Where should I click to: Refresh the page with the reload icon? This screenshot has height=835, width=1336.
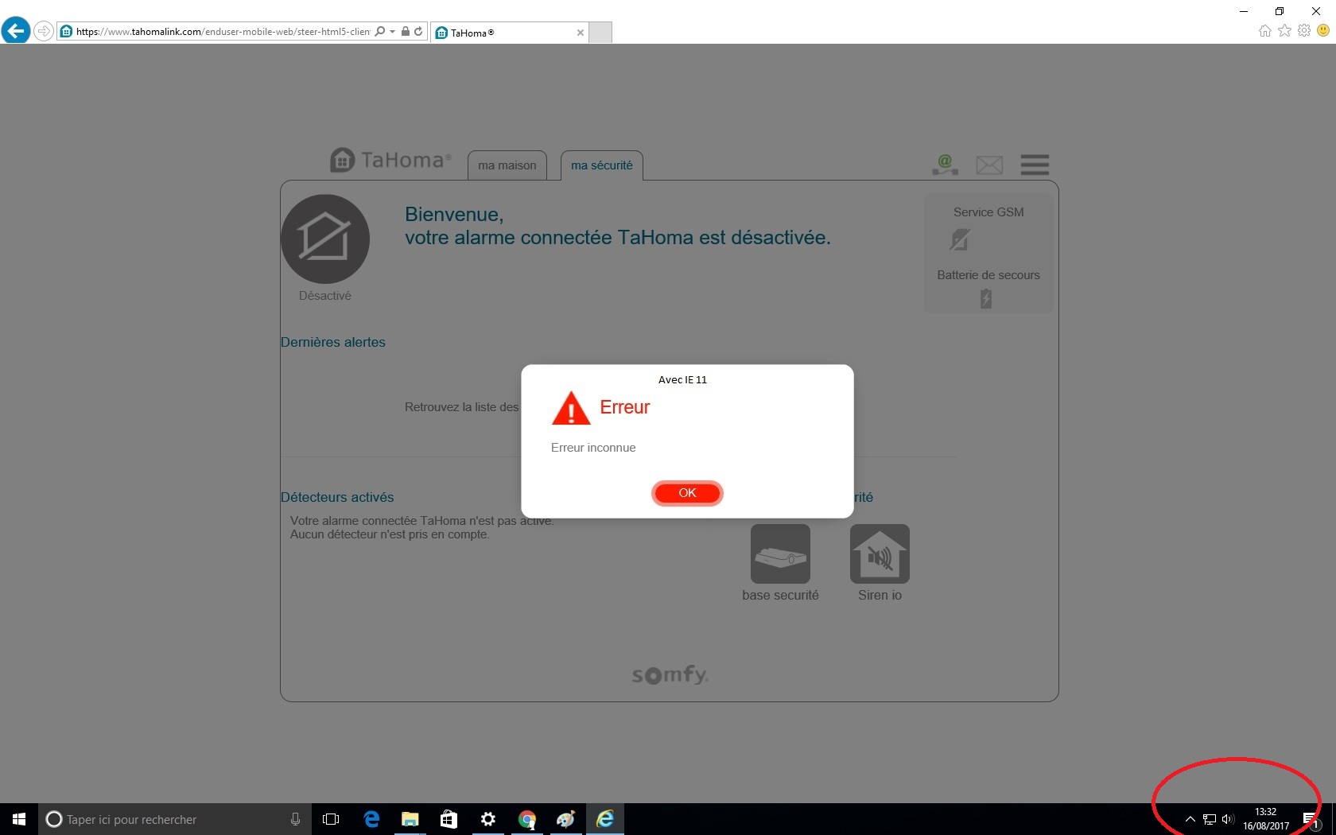pyautogui.click(x=418, y=31)
